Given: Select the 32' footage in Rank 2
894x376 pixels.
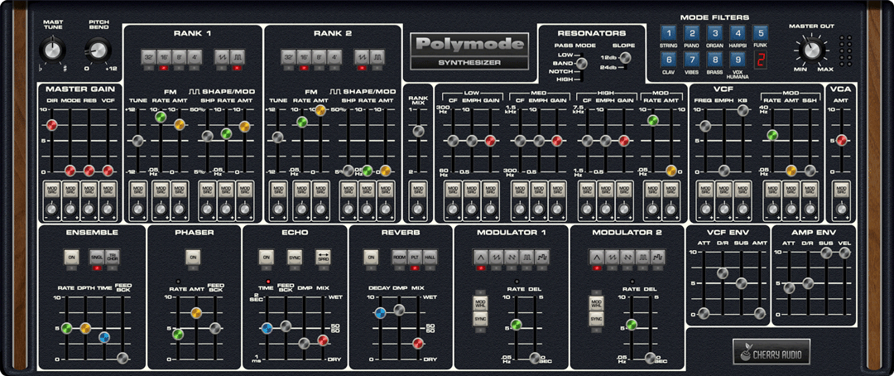Looking at the screenshot, I should tap(288, 56).
